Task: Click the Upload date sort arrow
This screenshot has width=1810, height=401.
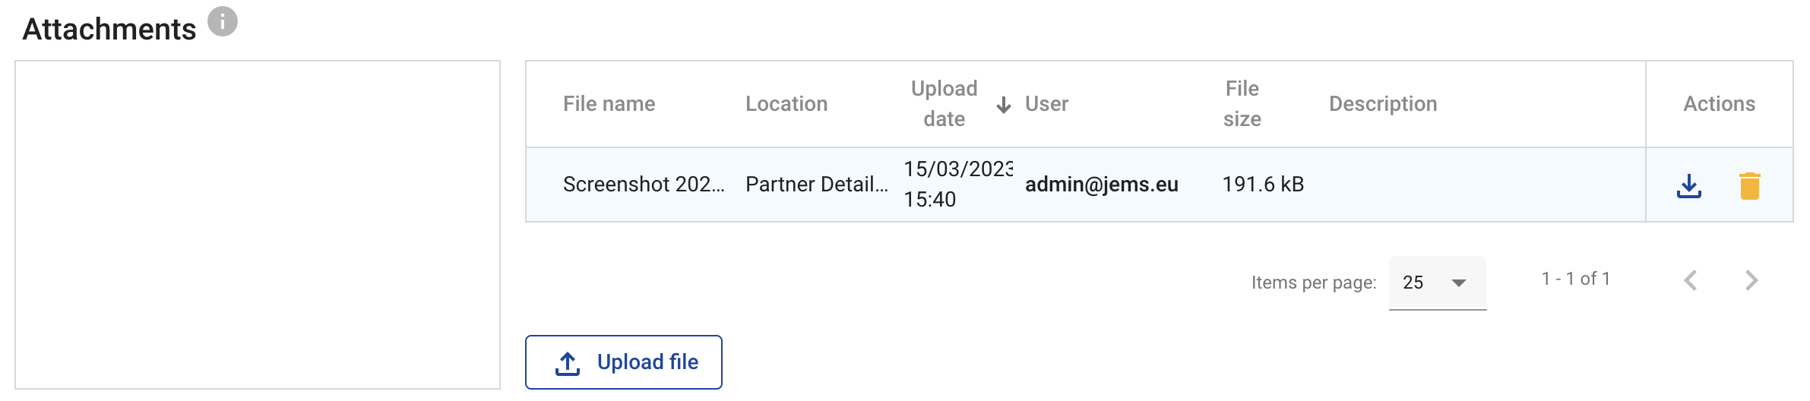Action: 1003,105
